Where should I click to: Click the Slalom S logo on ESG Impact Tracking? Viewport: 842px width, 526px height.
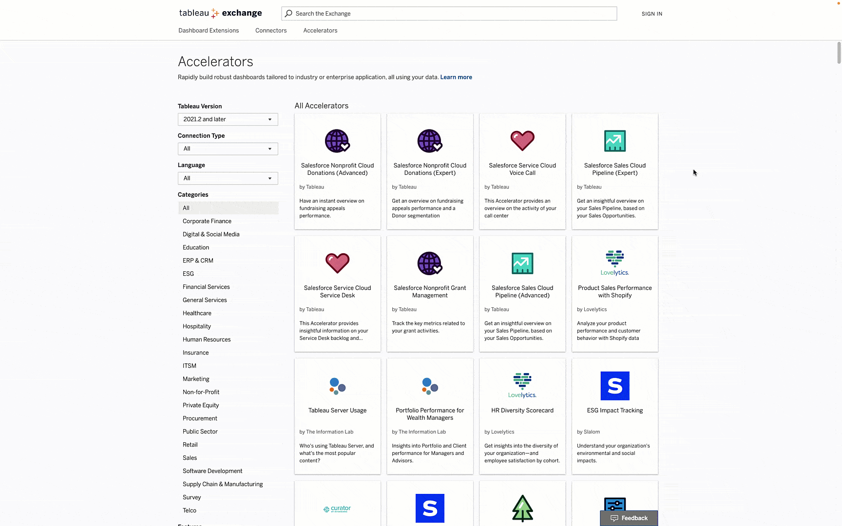click(x=615, y=386)
